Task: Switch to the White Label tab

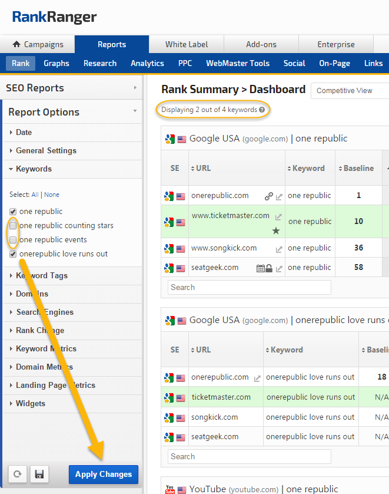Action: (x=187, y=44)
